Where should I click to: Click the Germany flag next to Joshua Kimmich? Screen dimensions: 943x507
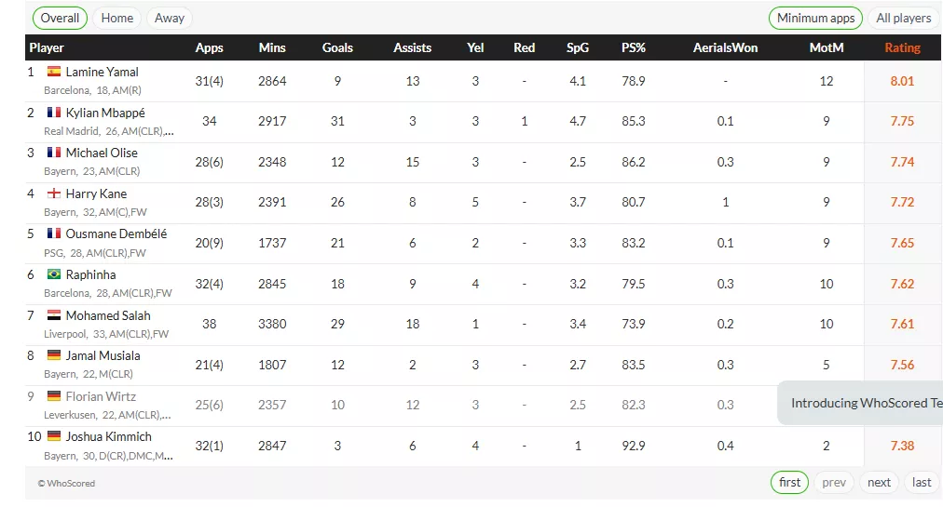pos(54,436)
